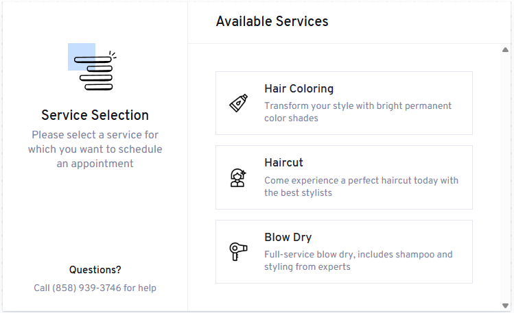The width and height of the screenshot is (514, 313).
Task: Choose the Haircut service card
Action: tap(344, 177)
